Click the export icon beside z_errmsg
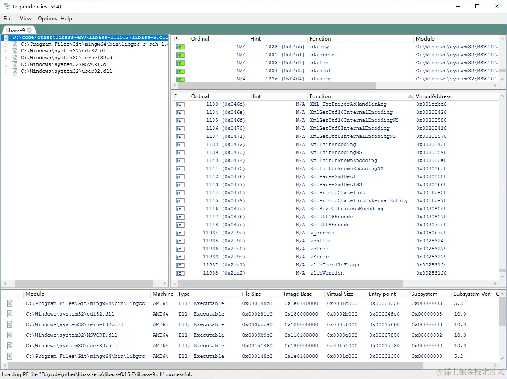Screen dimensions: 507x379 coord(180,233)
